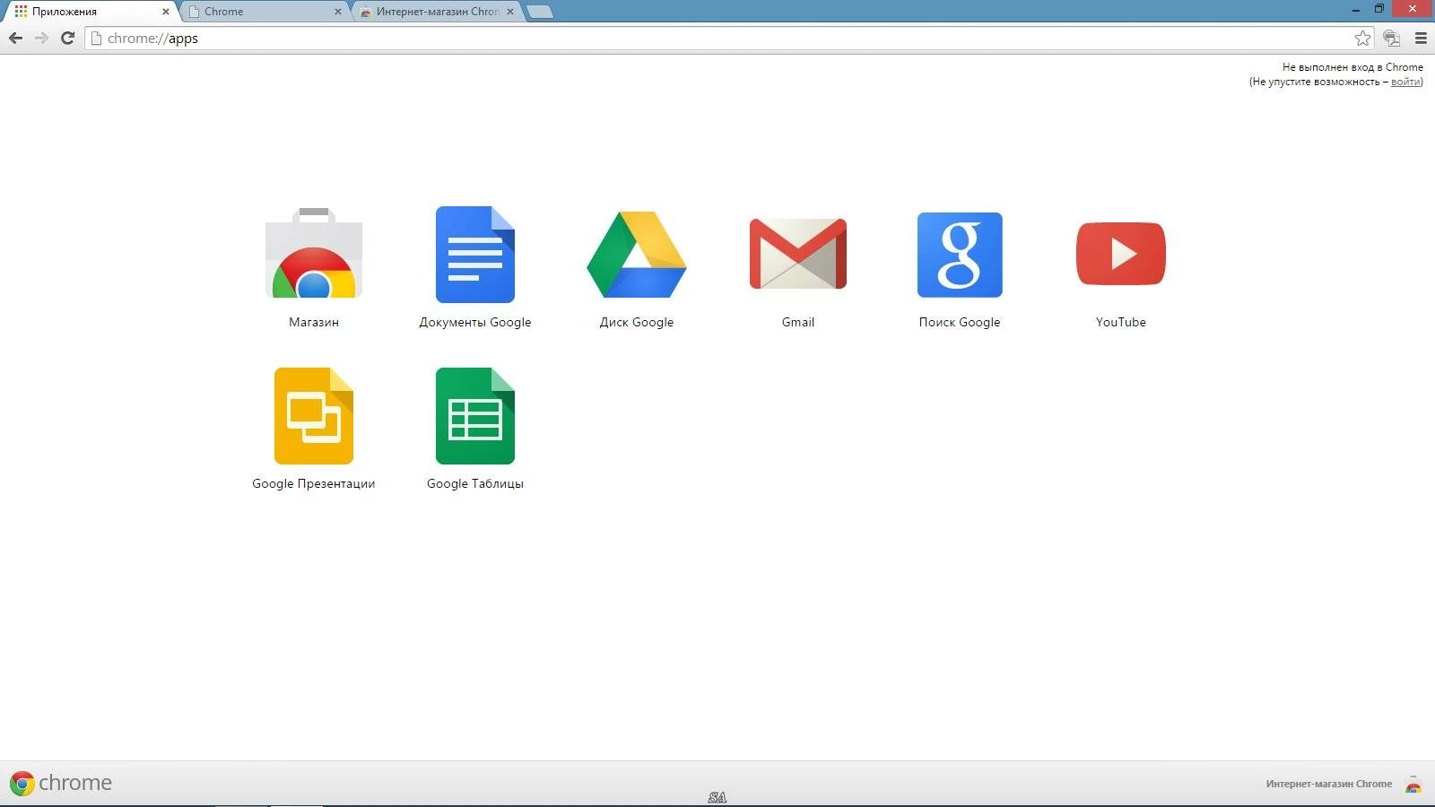The width and height of the screenshot is (1435, 807).
Task: Launch Google Таблицы app
Action: 475,416
